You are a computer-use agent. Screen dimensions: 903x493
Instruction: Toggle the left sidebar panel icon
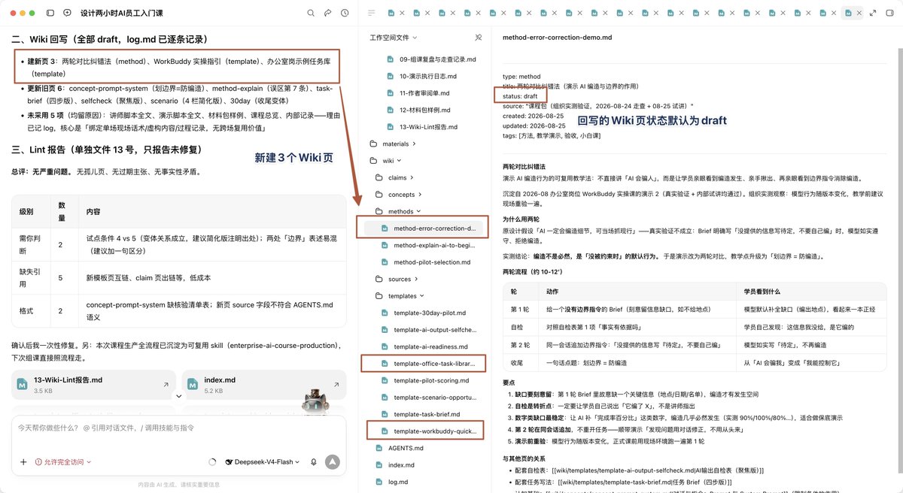tap(50, 14)
